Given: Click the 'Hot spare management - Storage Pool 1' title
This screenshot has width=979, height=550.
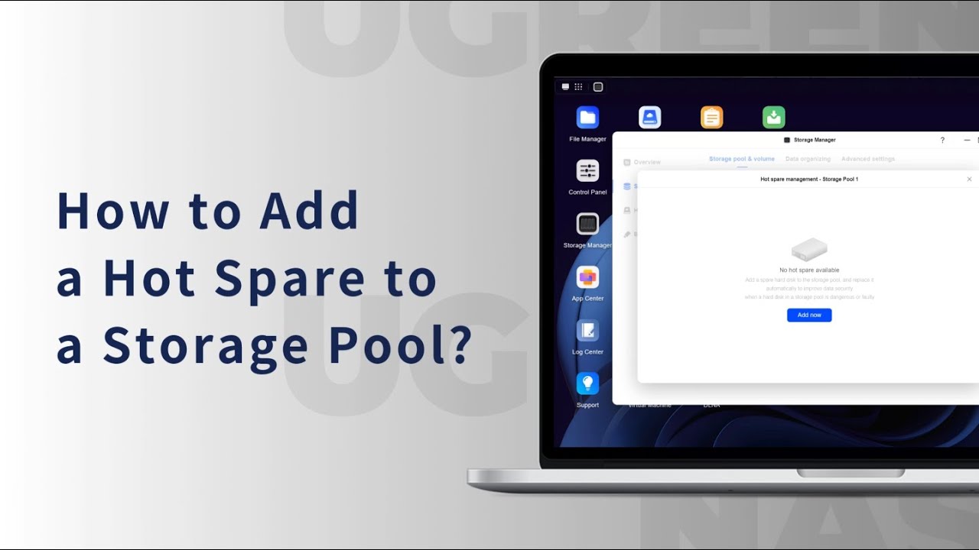Looking at the screenshot, I should tap(809, 180).
